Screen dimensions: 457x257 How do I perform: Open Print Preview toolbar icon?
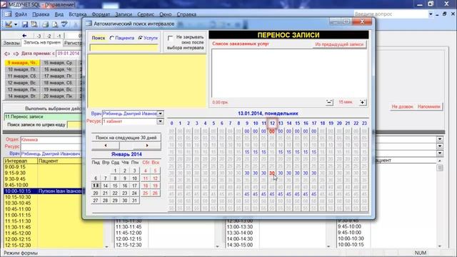point(55,24)
